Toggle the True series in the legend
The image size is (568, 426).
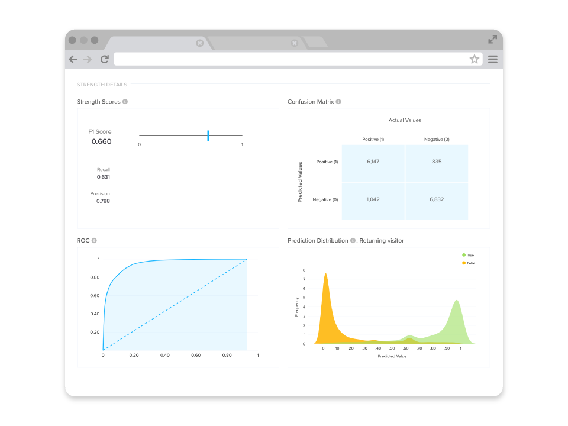point(467,255)
